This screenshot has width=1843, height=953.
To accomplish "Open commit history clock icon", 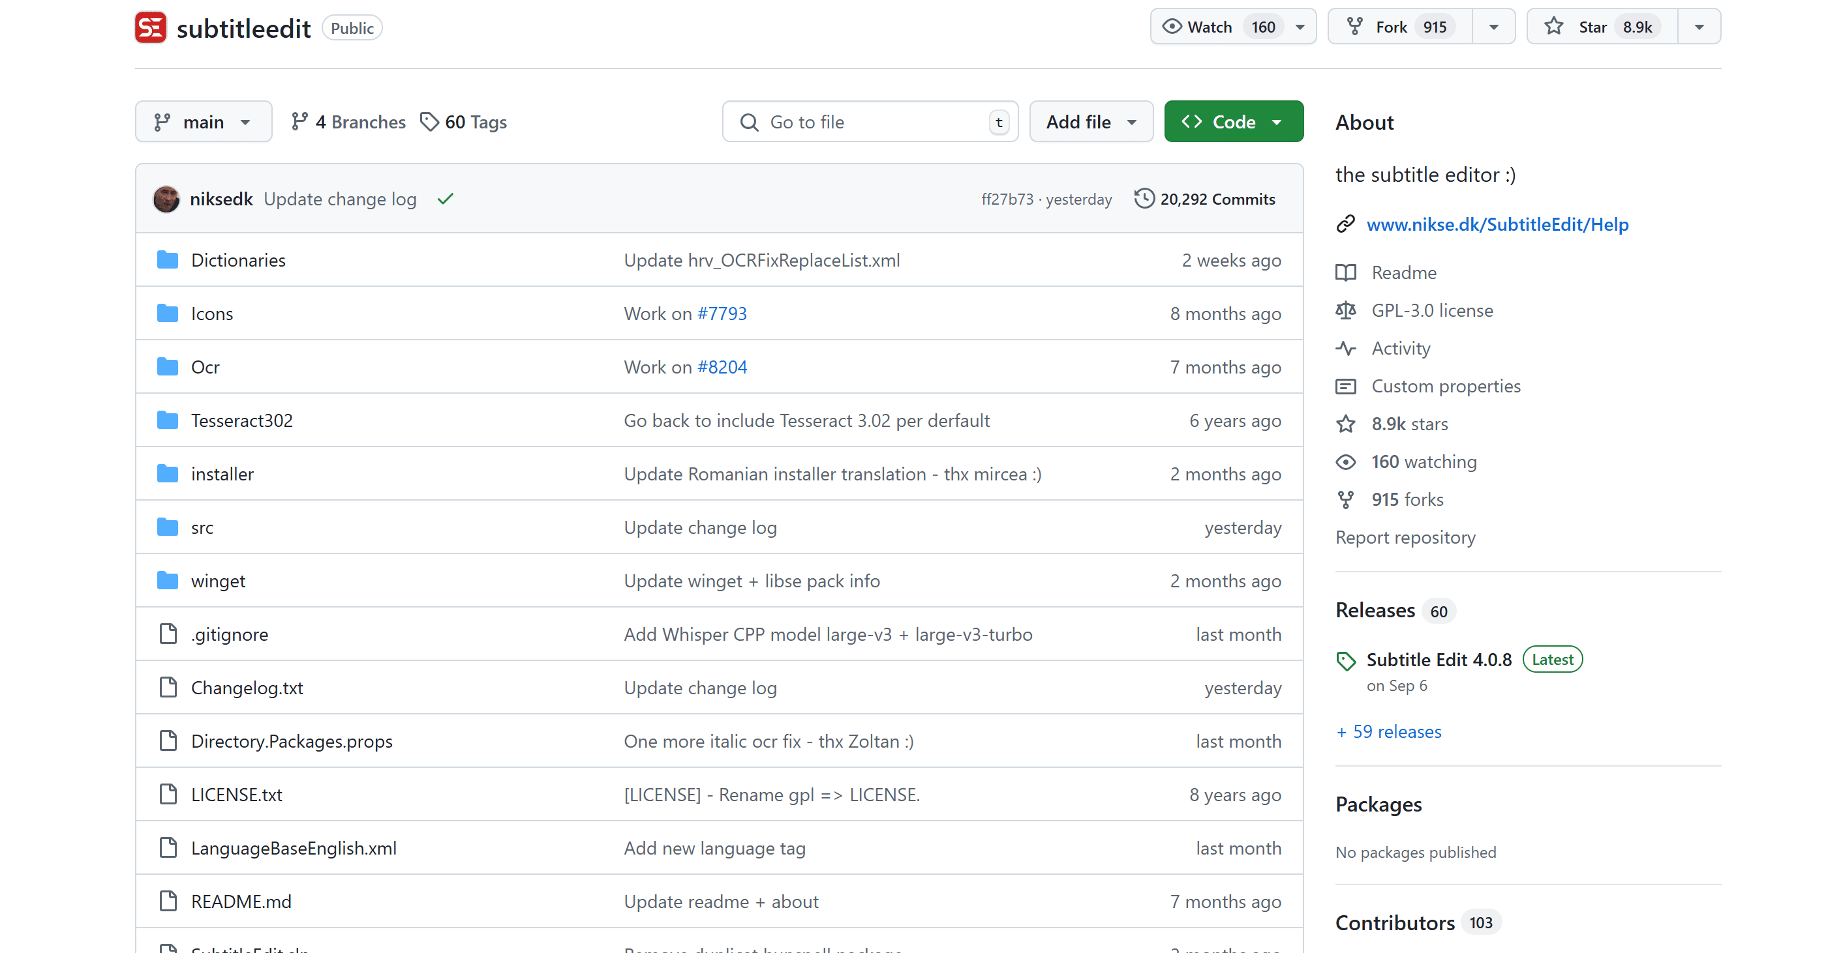I will tap(1144, 198).
